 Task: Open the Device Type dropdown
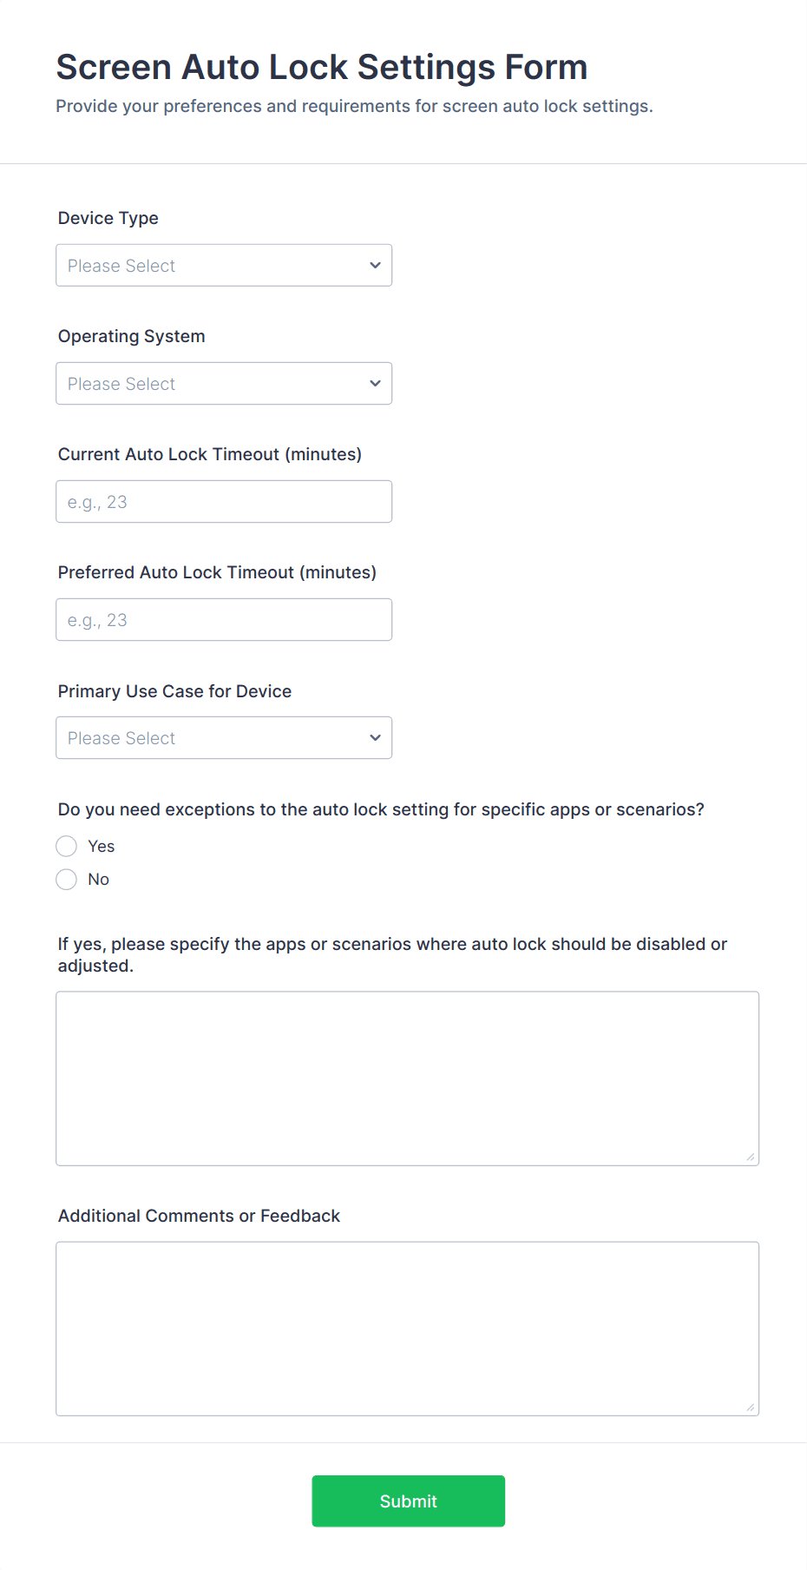pos(223,265)
